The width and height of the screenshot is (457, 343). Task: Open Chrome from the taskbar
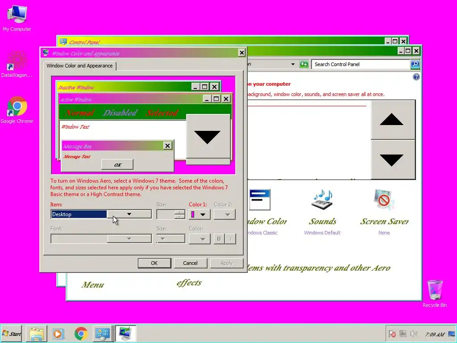pyautogui.click(x=81, y=334)
